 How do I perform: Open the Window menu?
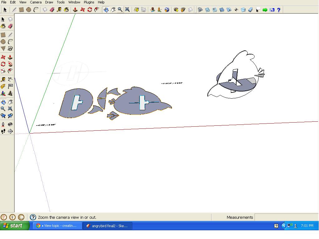[x=74, y=2]
